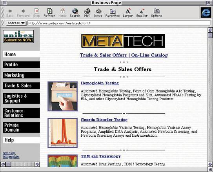Open Logistics & Support section

click(x=21, y=98)
